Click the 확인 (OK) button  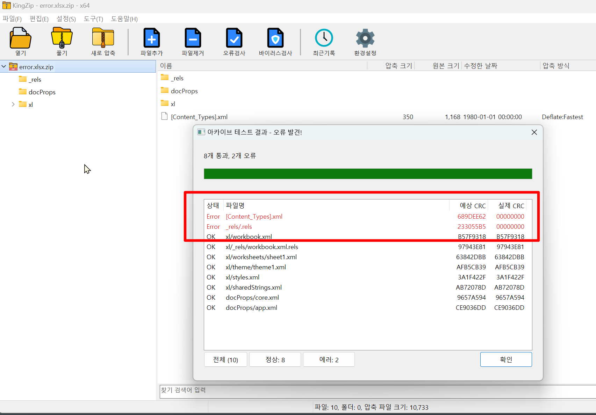pyautogui.click(x=506, y=359)
